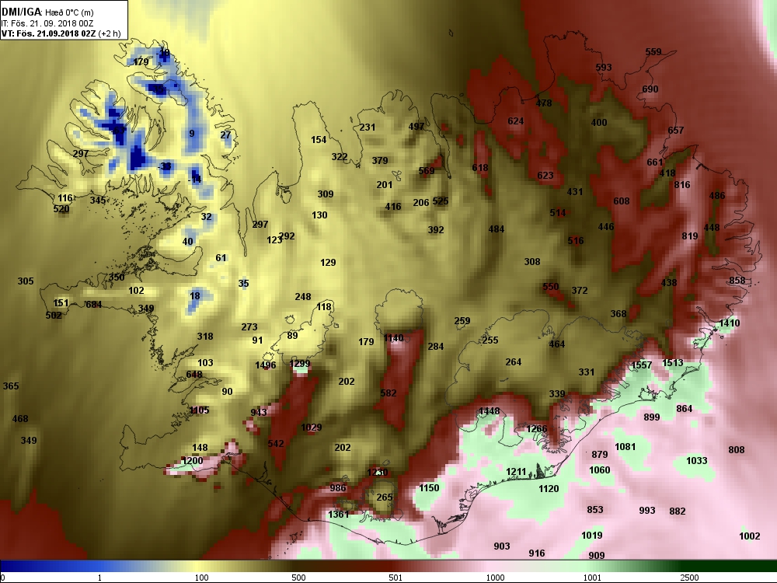Click the map value '657'
This screenshot has width=777, height=583.
[675, 131]
